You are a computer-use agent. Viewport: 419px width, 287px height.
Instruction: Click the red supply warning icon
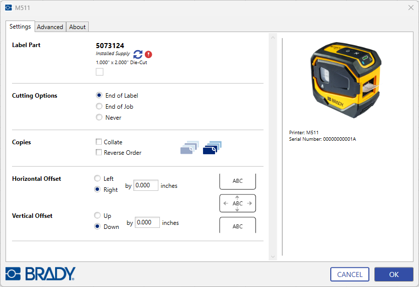coord(148,55)
